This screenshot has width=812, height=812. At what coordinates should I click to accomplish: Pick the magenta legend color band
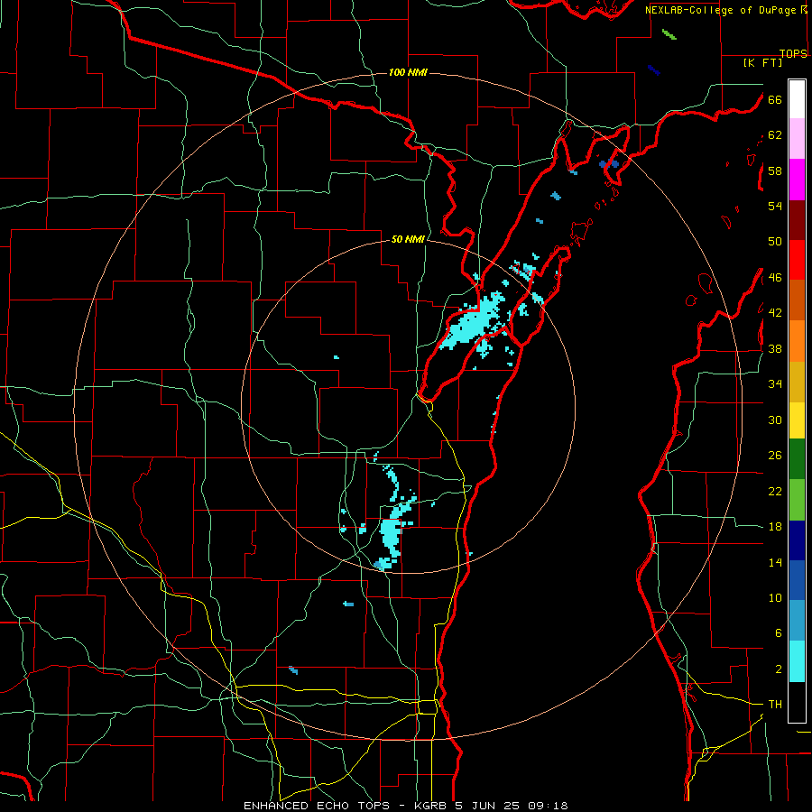(x=797, y=180)
